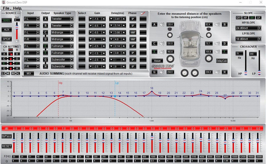
Task: Click the R-to-L copy arrow button
Action: click(16, 73)
